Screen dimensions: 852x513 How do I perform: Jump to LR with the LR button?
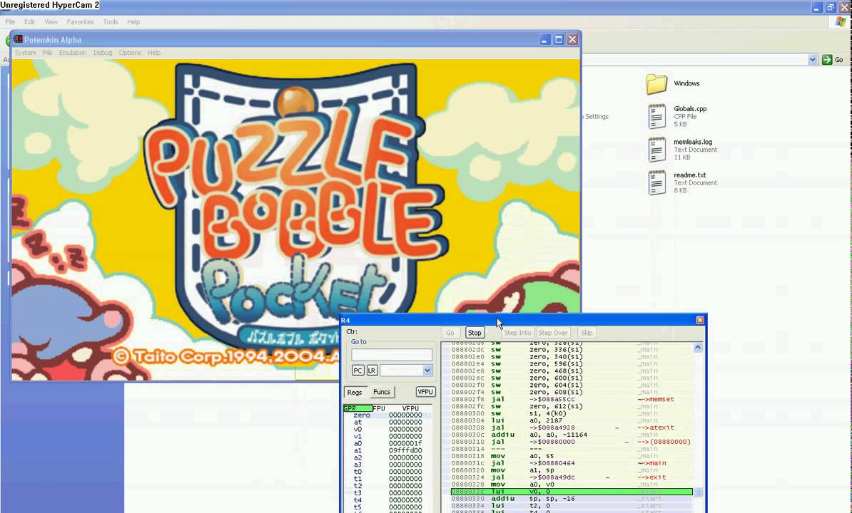point(372,370)
